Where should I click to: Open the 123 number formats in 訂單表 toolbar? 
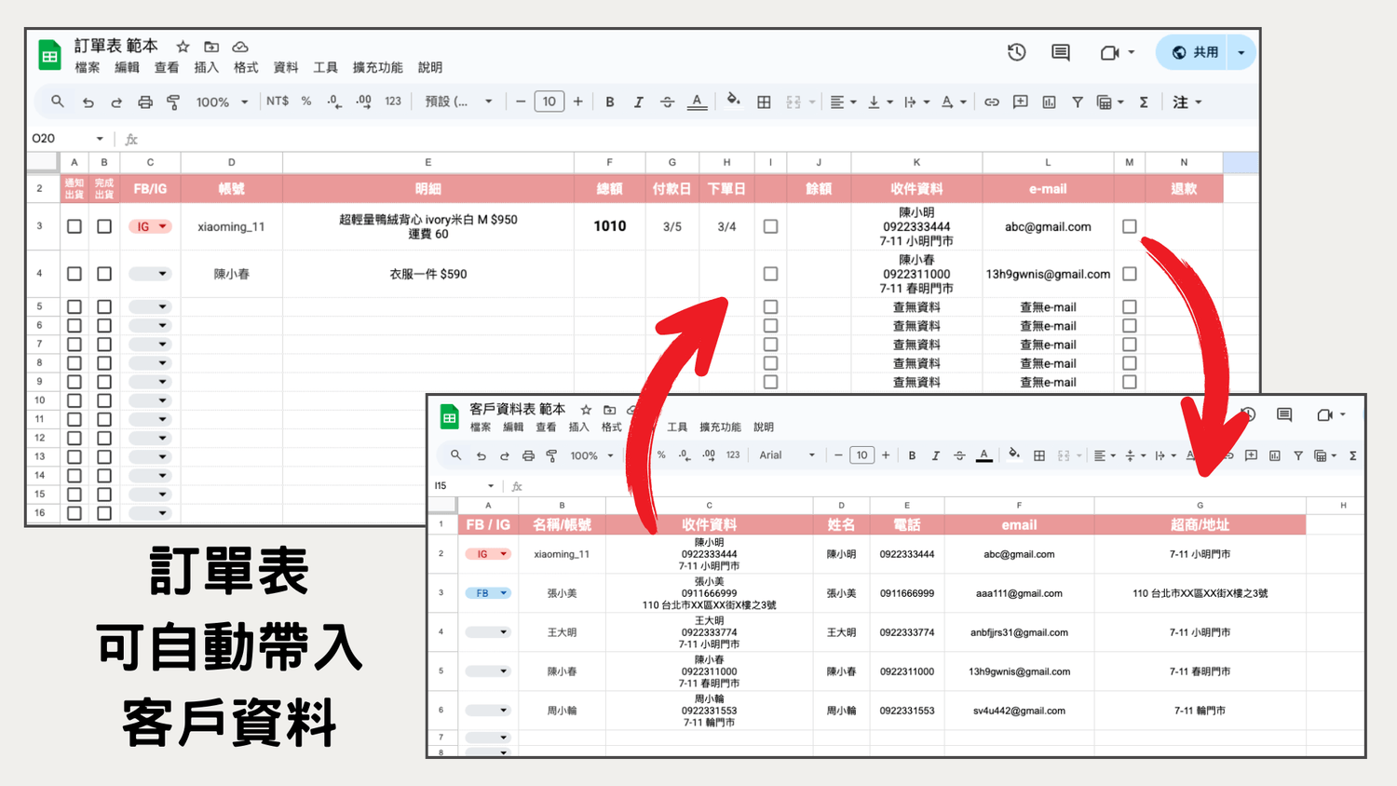coord(393,102)
